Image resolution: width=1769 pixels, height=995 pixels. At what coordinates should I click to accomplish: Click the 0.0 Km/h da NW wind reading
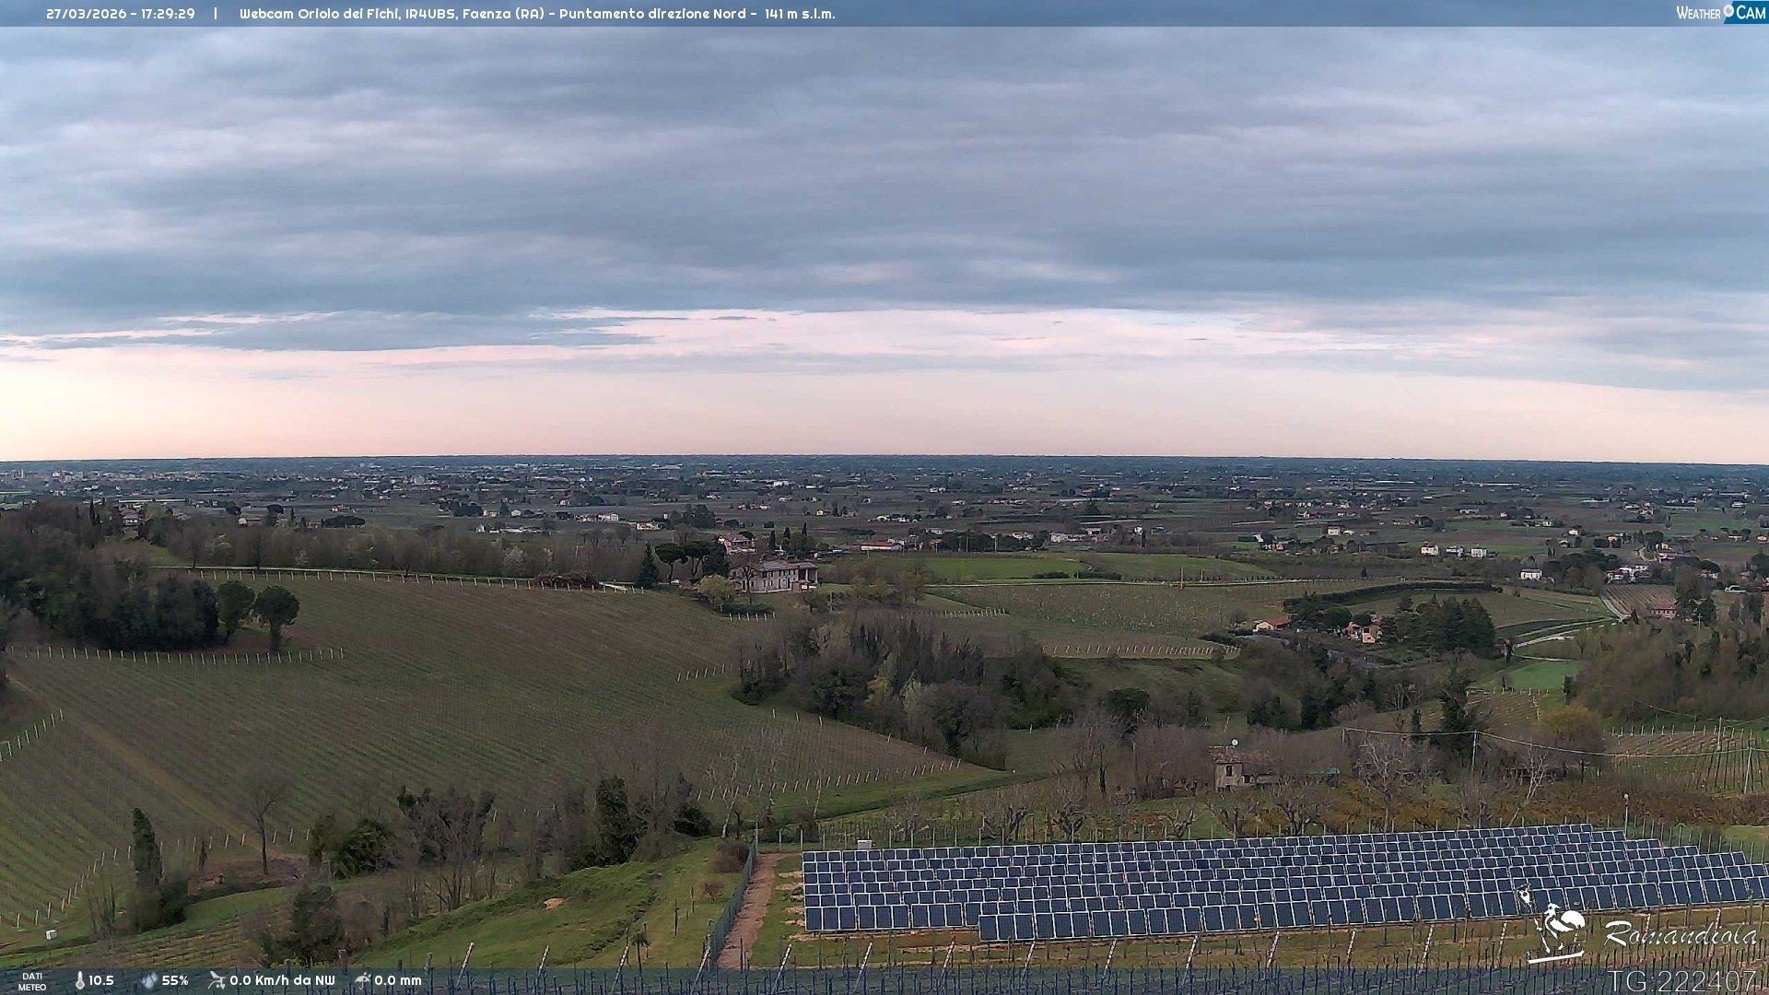[282, 980]
